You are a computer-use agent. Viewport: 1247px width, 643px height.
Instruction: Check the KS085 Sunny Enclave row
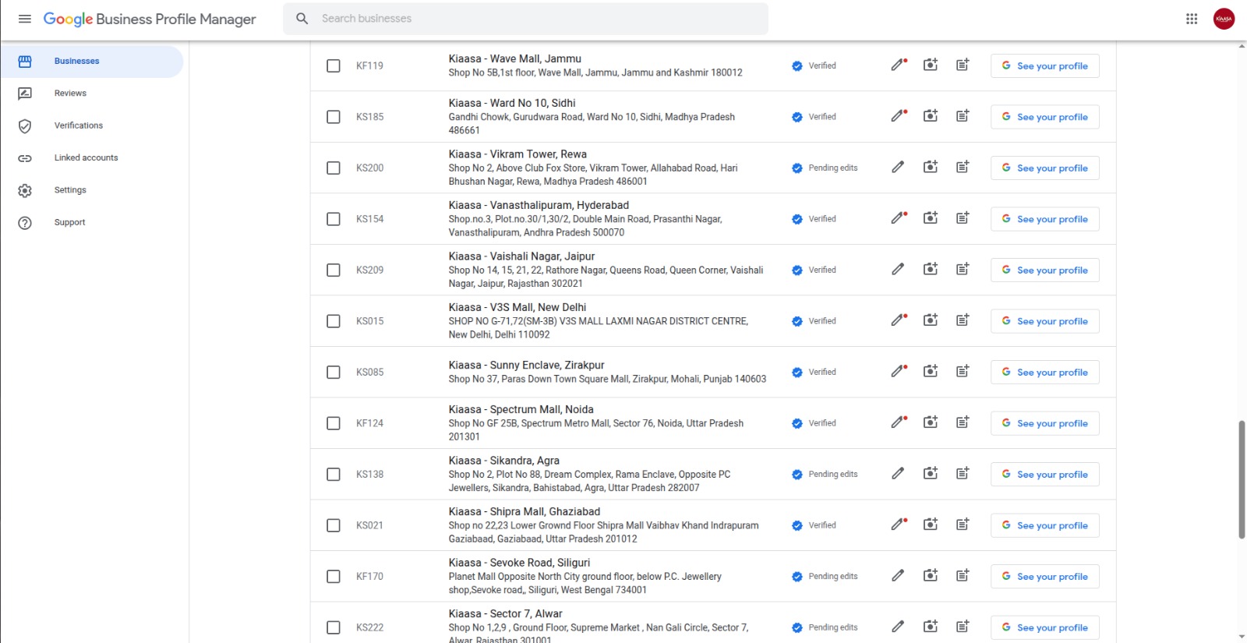(334, 373)
